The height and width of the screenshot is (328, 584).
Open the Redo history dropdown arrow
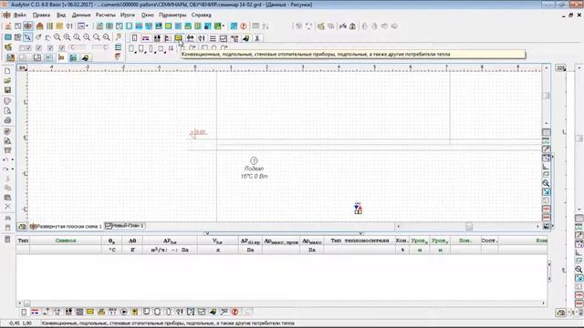[x=13, y=169]
